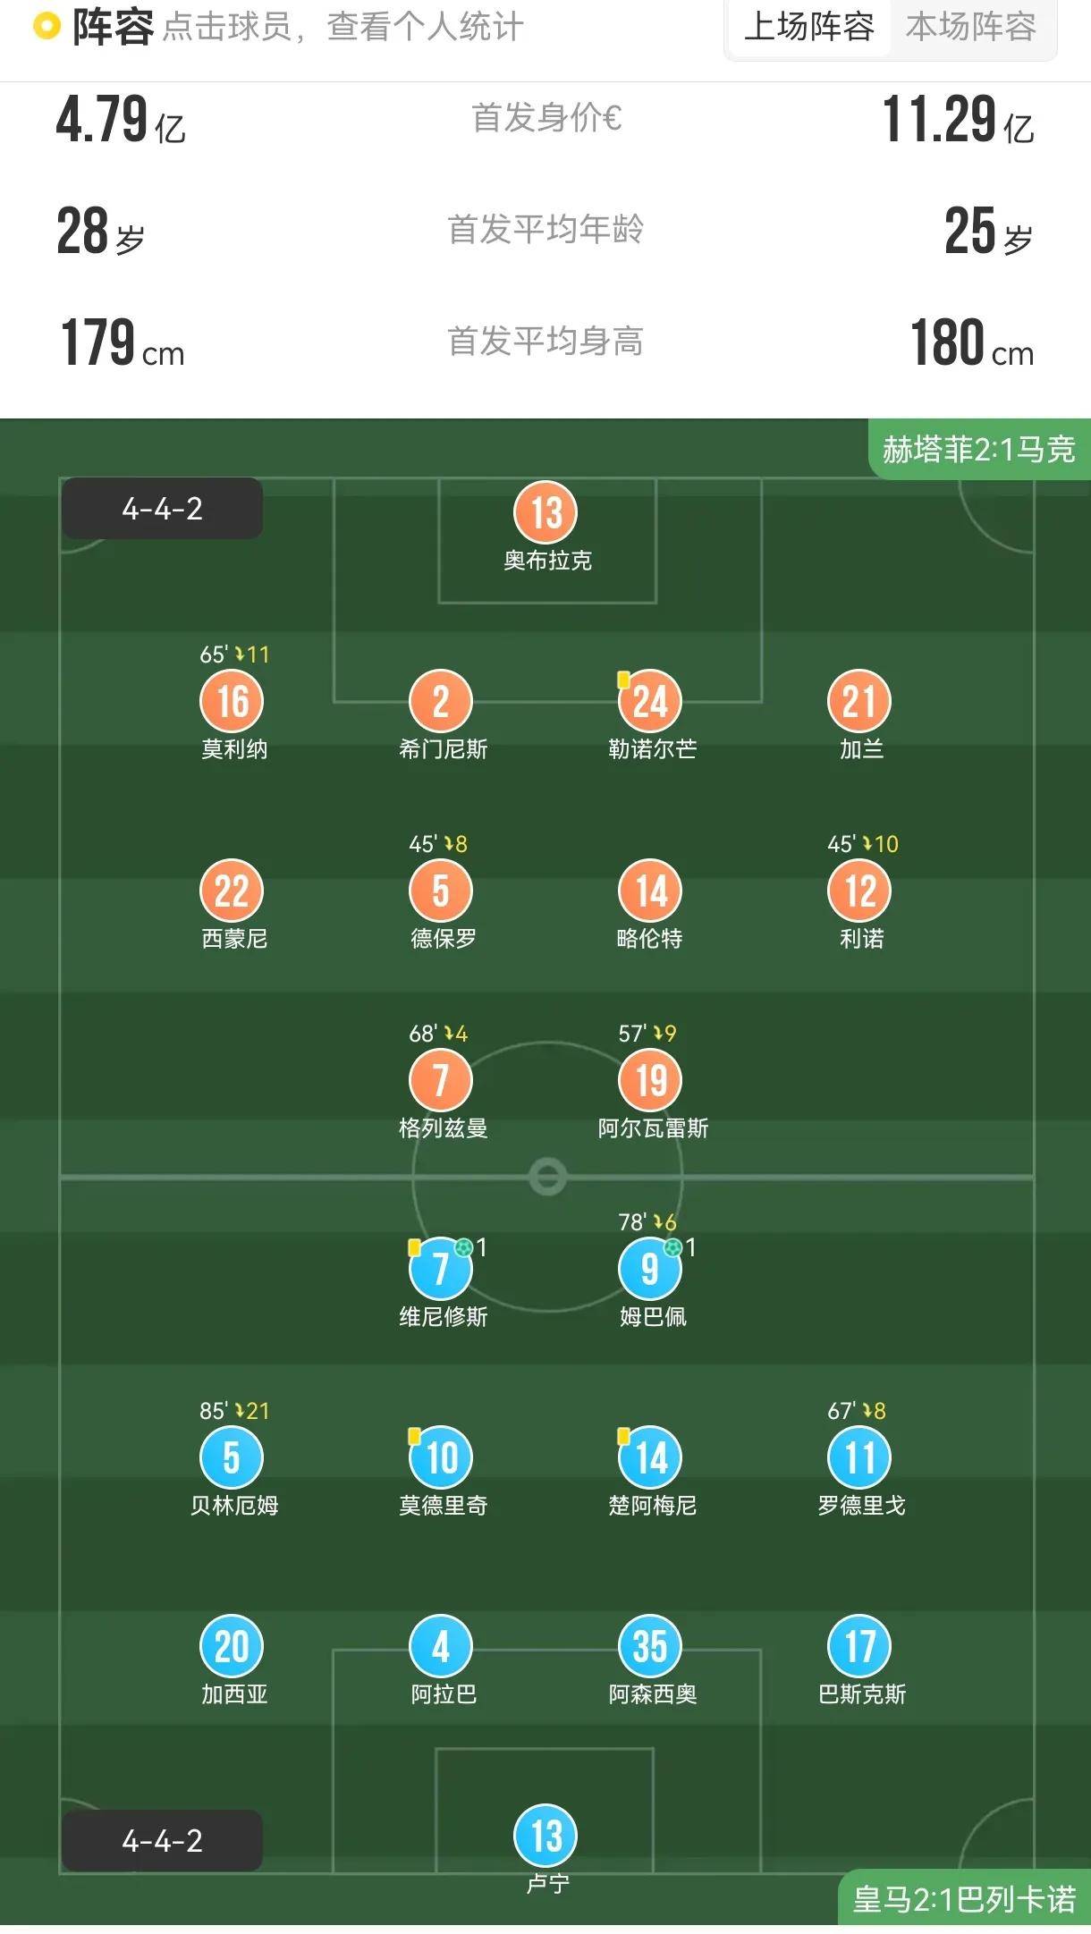Open the 皇马2:1巴列卡诺 match link
This screenshot has width=1091, height=1934.
point(964,1899)
